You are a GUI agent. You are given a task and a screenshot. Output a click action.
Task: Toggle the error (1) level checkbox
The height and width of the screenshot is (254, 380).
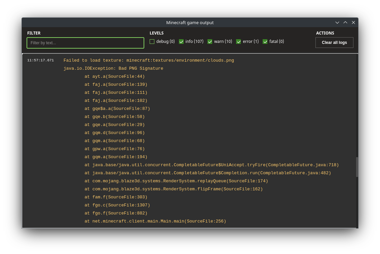(238, 42)
